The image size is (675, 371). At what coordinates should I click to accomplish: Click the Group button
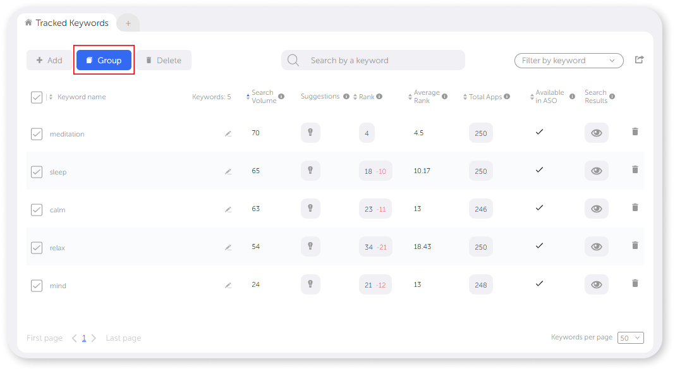(104, 60)
